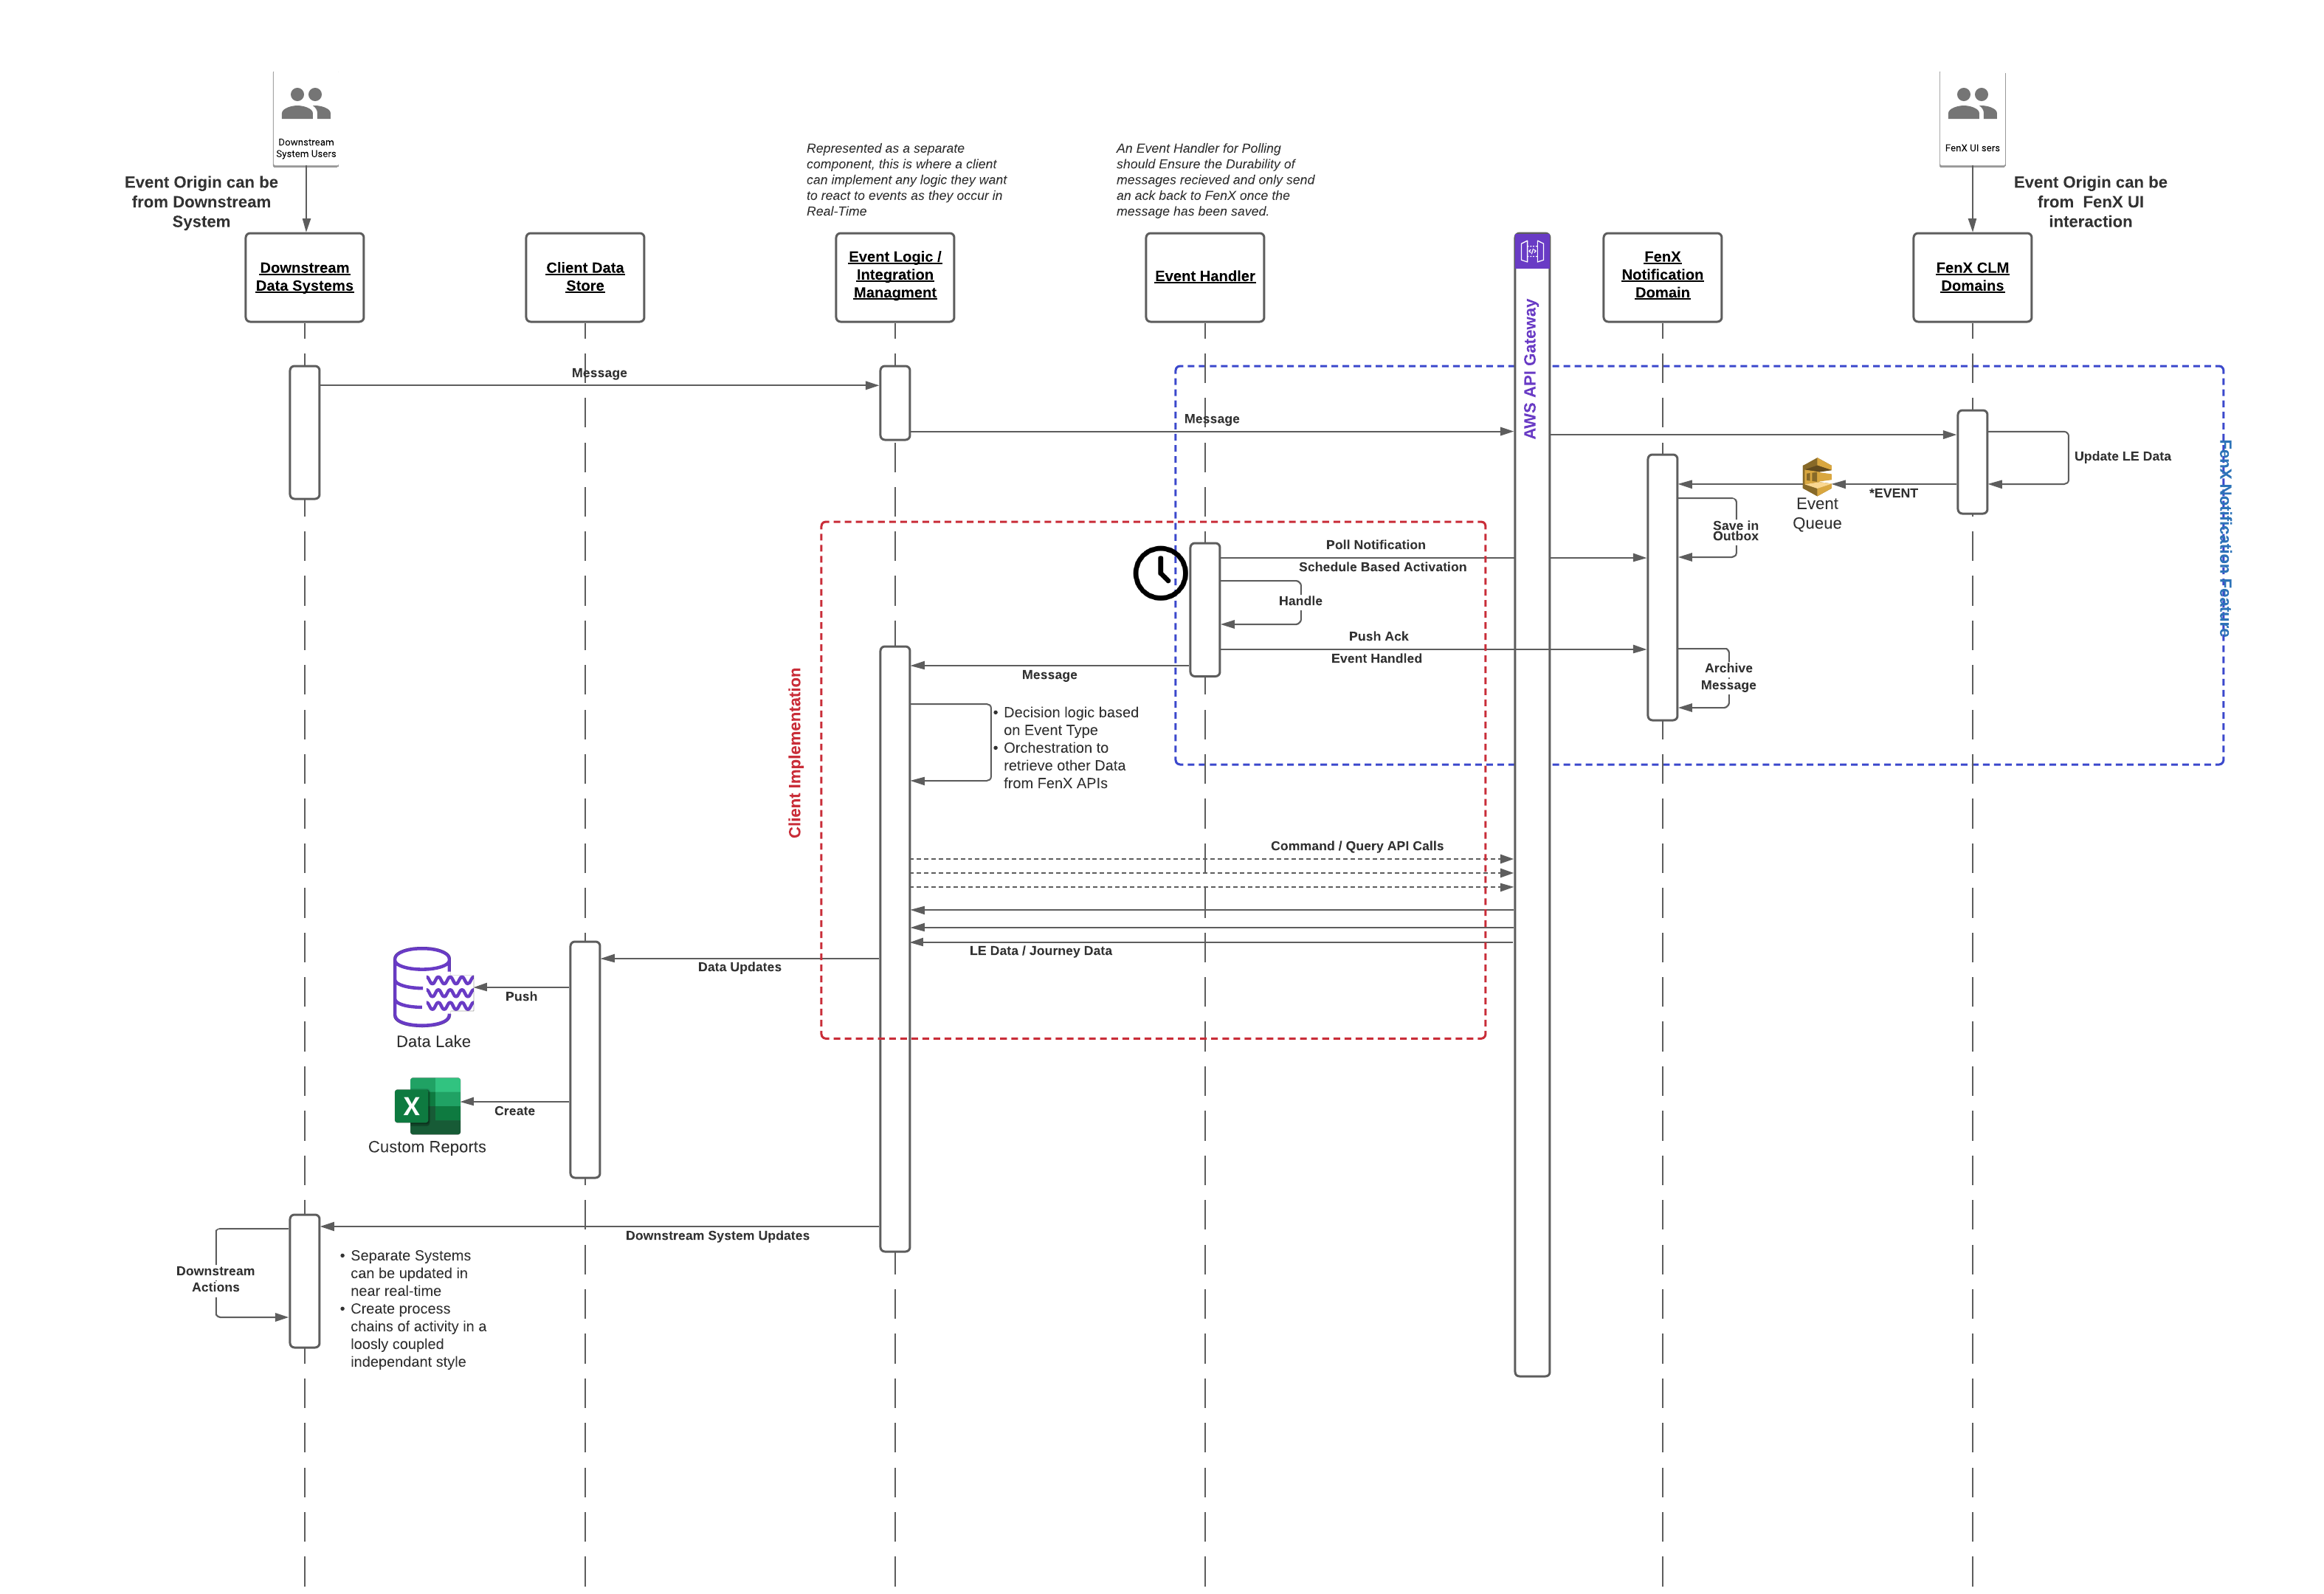2324x1594 pixels.
Task: Select the Downstream Actions self-loop label
Action: 215,1279
